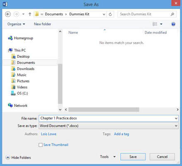Click the Cancel button
Viewport: 182px width, 166px height.
[162, 157]
